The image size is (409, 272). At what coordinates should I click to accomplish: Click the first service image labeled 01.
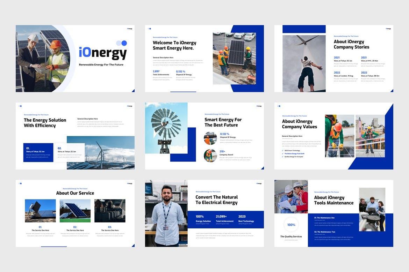(x=40, y=211)
